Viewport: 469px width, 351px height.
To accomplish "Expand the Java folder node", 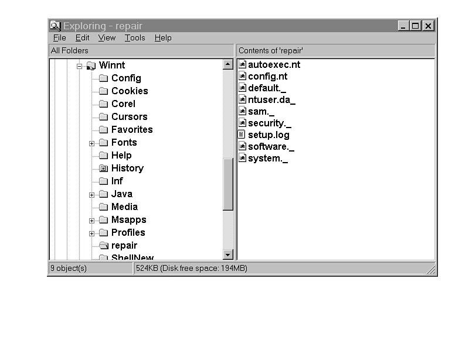I will [92, 195].
